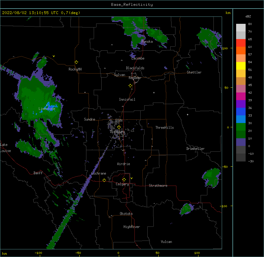Click the Lacombe city label
This screenshot has width=264, height=257.
tap(138, 58)
